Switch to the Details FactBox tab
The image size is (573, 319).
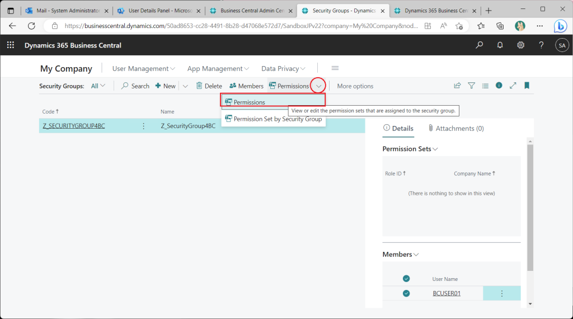[398, 128]
